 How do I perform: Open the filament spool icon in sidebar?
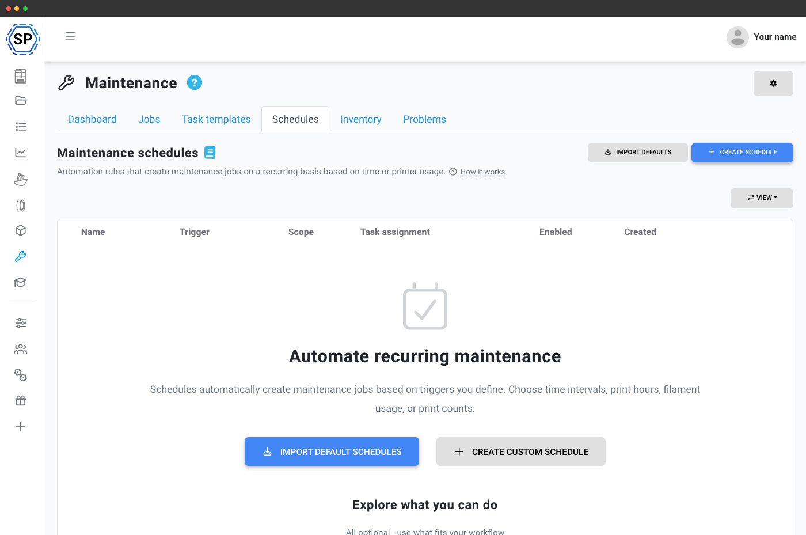(x=21, y=206)
